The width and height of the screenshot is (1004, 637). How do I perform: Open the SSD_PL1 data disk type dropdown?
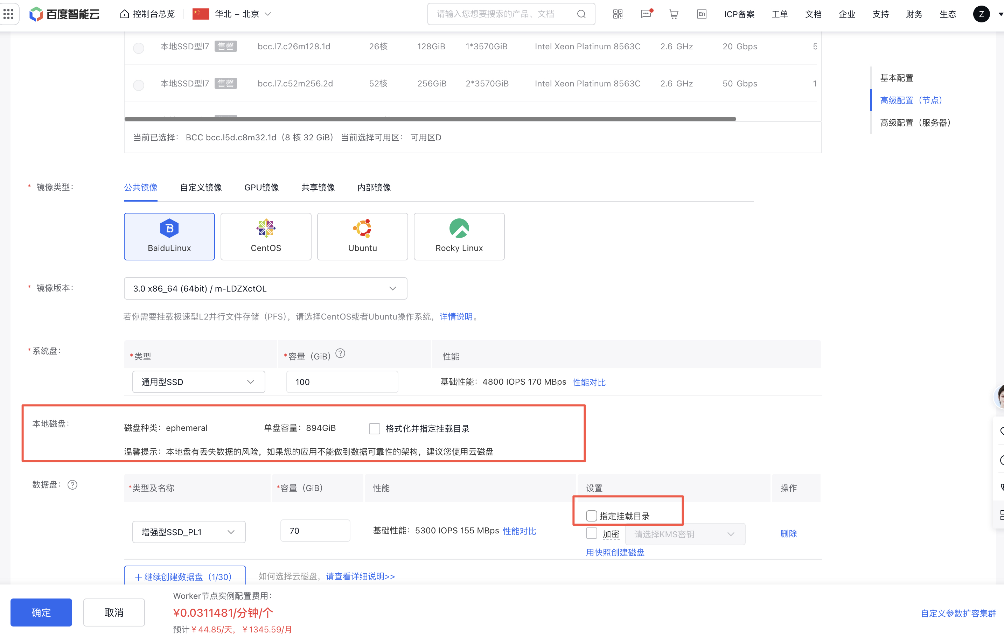click(189, 532)
